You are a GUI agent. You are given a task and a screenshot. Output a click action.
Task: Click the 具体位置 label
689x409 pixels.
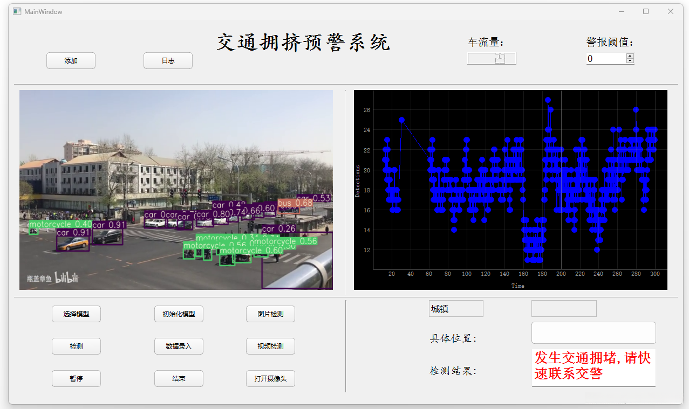point(453,338)
